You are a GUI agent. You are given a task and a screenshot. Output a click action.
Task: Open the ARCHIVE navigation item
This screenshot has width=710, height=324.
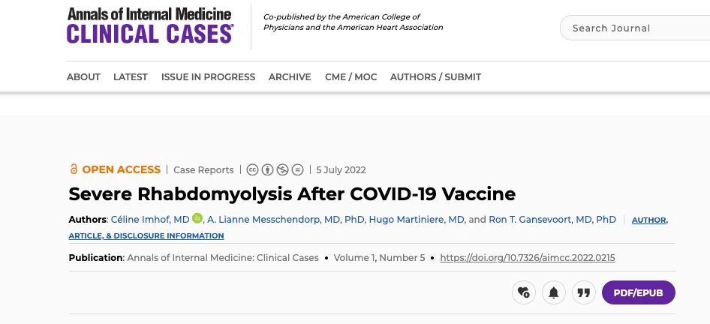290,77
